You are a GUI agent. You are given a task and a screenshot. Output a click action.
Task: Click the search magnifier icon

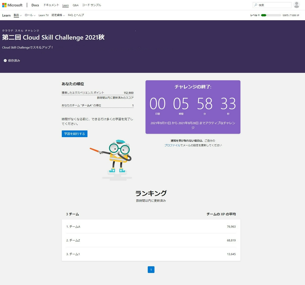[256, 5]
